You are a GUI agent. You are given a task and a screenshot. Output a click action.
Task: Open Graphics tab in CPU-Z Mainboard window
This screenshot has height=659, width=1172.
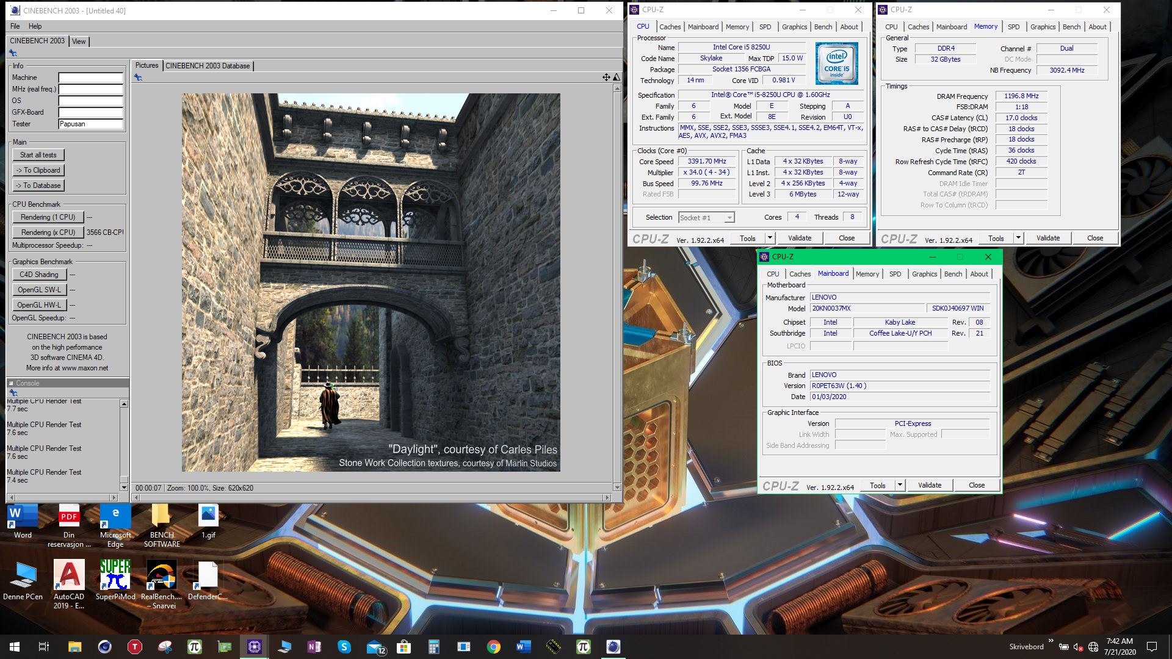[924, 274]
